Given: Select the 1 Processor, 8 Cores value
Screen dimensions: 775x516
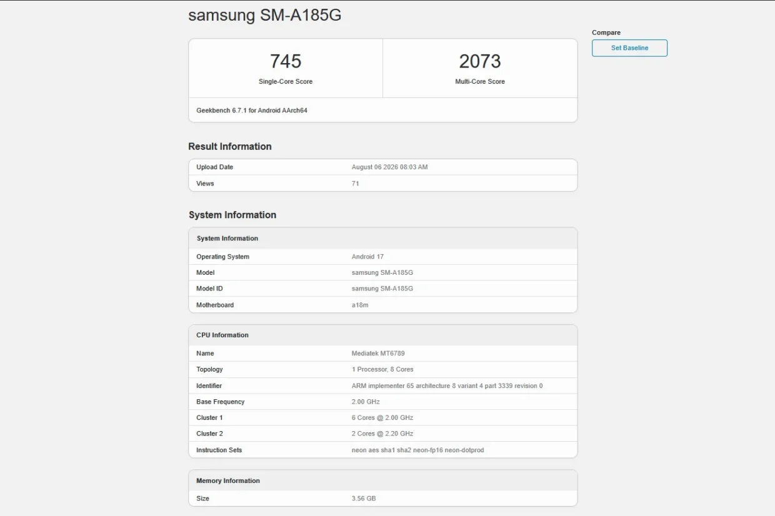Looking at the screenshot, I should click(x=382, y=369).
